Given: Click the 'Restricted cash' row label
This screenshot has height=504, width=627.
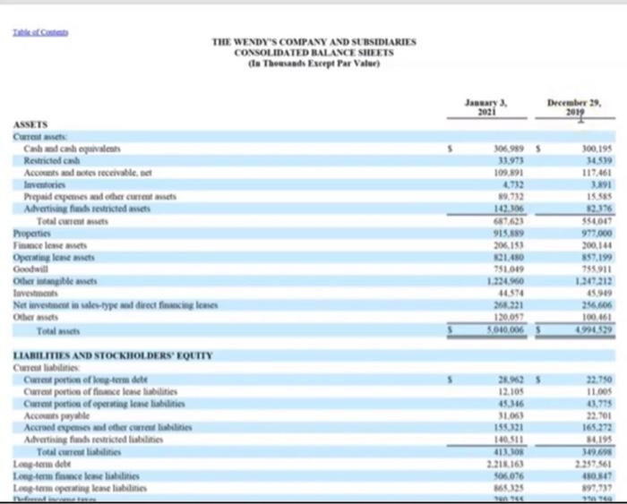Looking at the screenshot, I should point(52,160).
